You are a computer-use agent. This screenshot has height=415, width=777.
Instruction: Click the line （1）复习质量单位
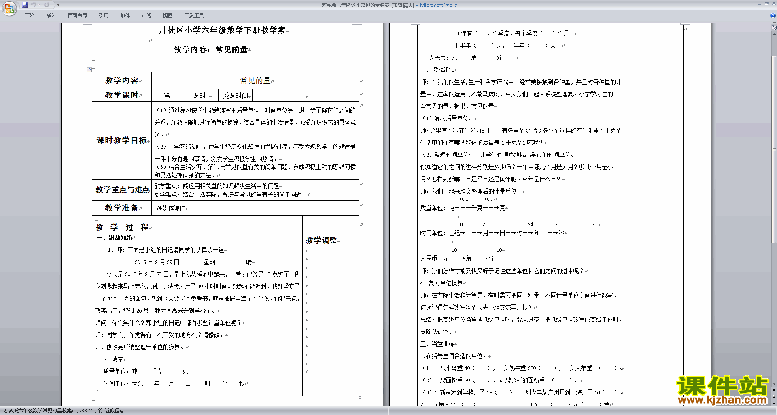448,118
